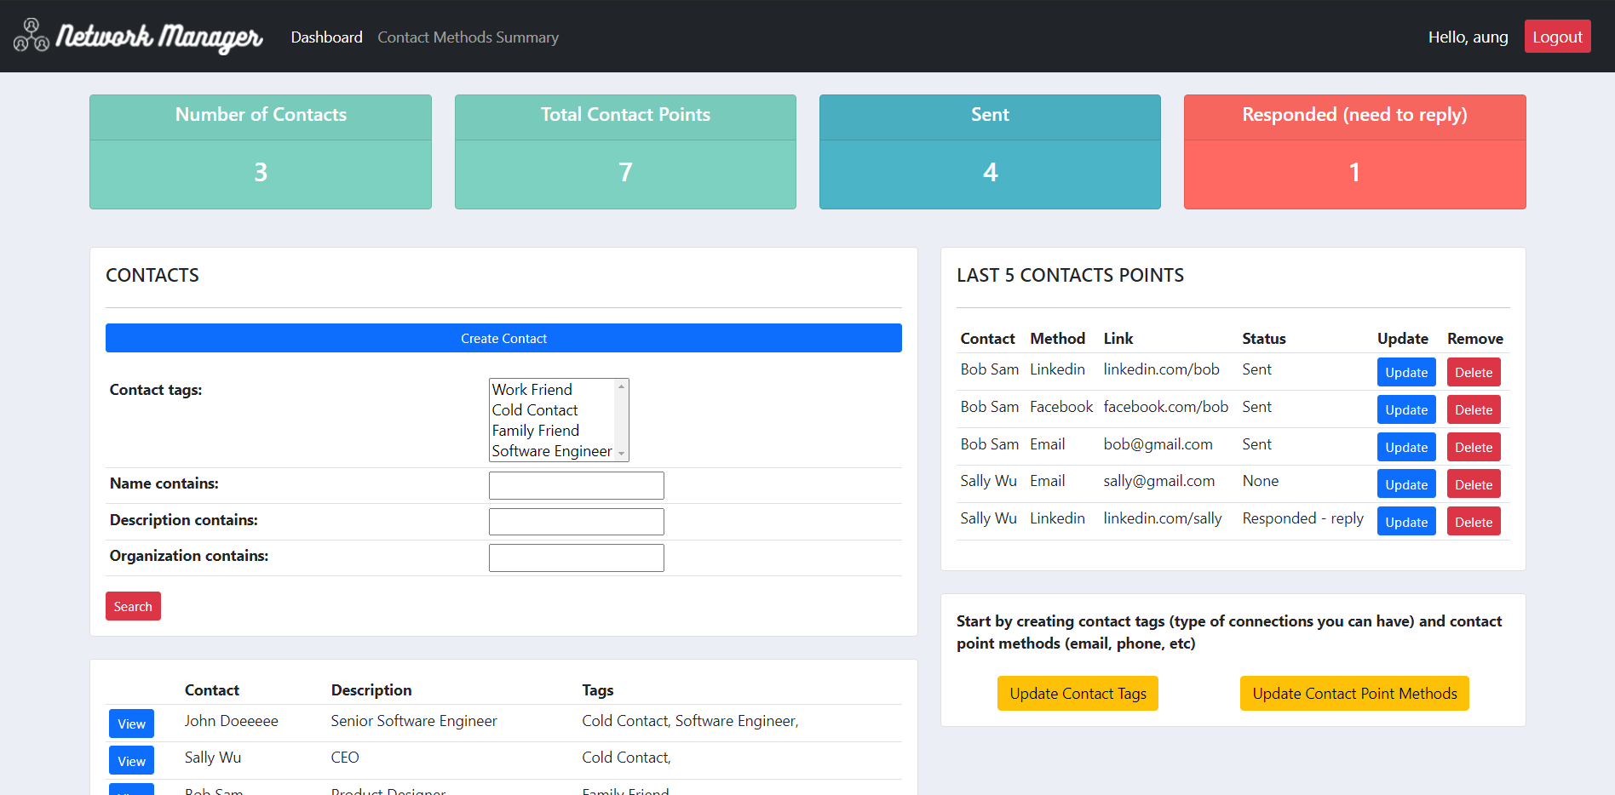Focus the Name contains field

(577, 485)
